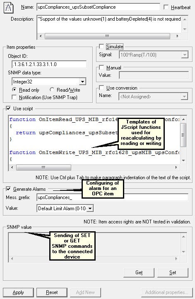Enable the Heartbeat checkbox

click(166, 7)
